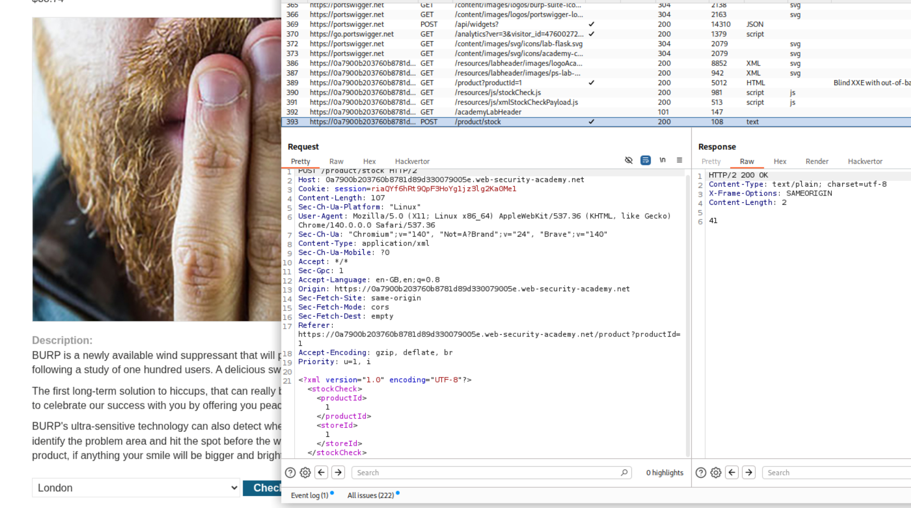Toggle show non-printable characters (\n)

[663, 161]
